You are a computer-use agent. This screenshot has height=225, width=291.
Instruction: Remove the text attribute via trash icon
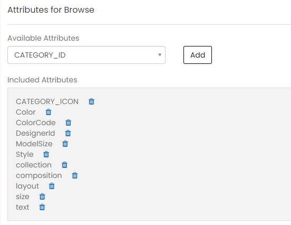42,207
